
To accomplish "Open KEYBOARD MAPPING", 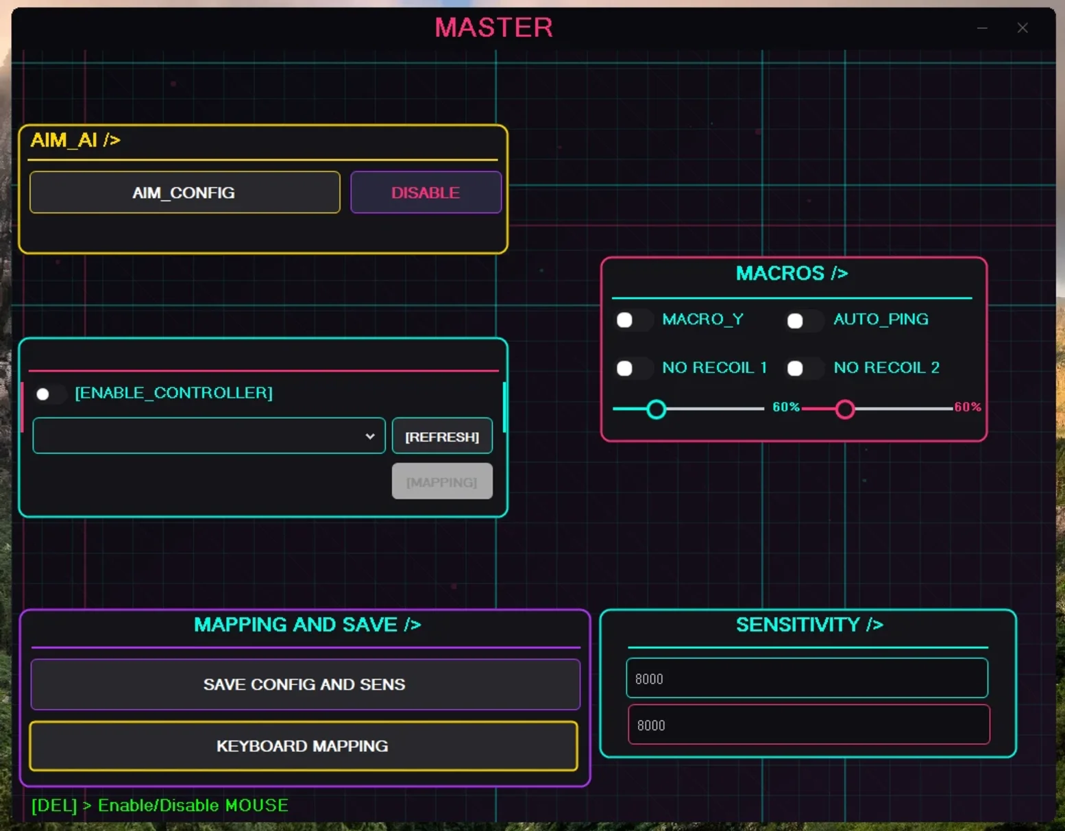I will pyautogui.click(x=303, y=746).
